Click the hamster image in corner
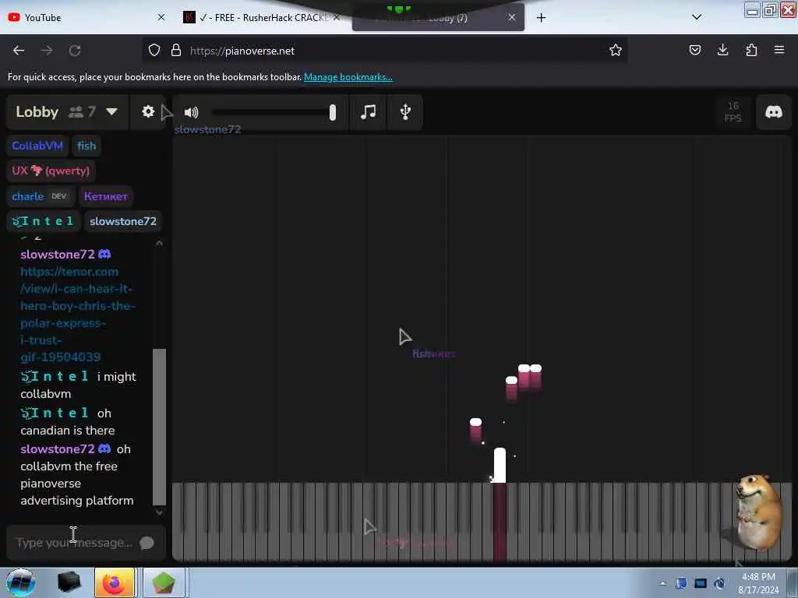The image size is (798, 598). pos(758,512)
